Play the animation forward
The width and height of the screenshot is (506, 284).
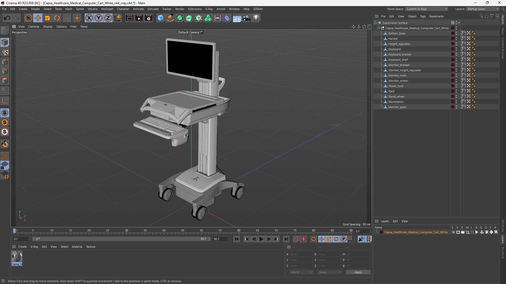[261, 239]
